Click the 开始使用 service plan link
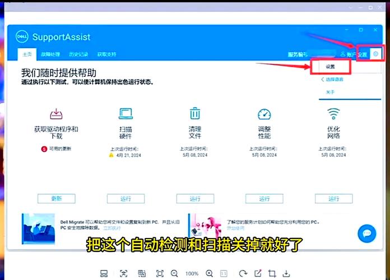 [235, 228]
